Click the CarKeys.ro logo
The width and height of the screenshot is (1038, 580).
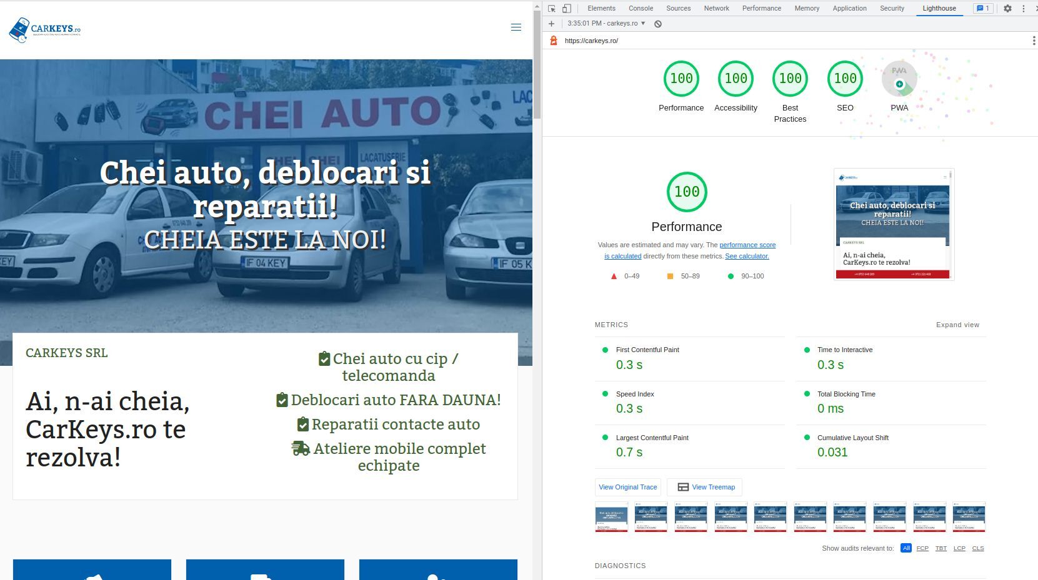[x=45, y=29]
